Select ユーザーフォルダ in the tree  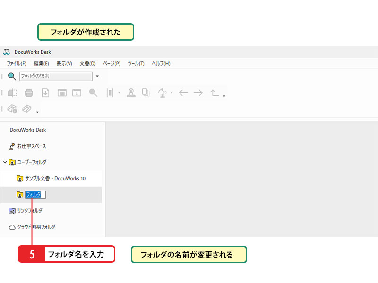(x=32, y=162)
